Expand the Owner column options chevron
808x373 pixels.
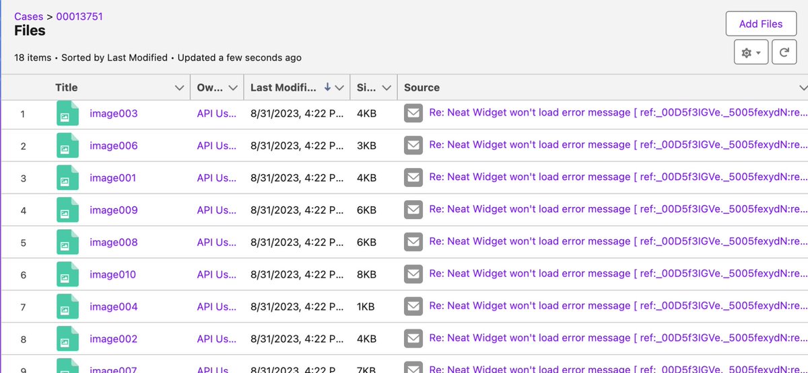pos(233,88)
